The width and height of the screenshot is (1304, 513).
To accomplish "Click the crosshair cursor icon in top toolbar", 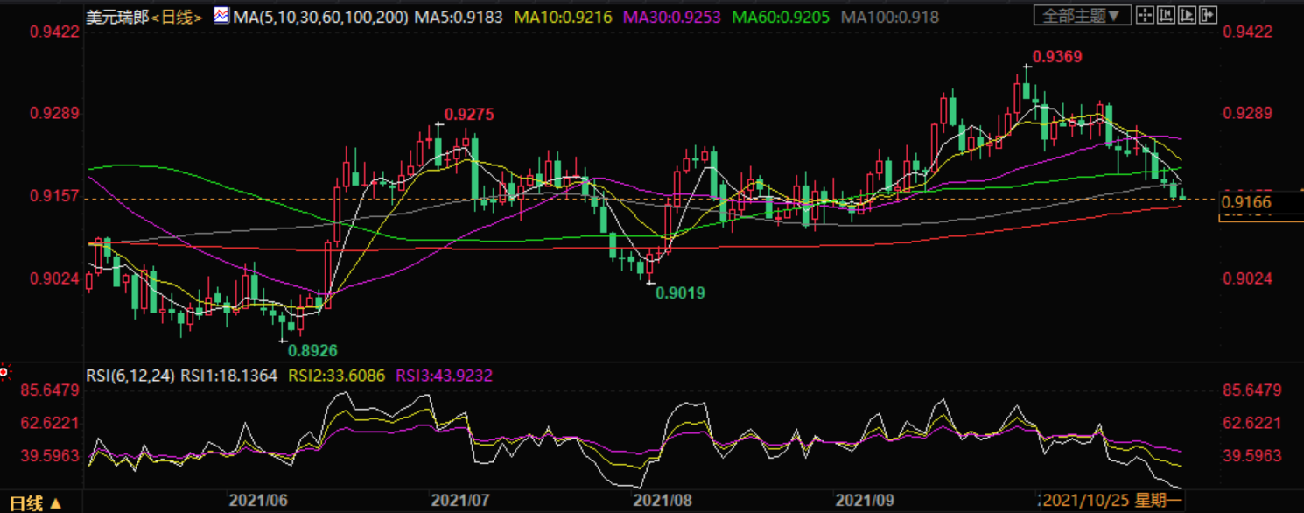I will click(1145, 15).
